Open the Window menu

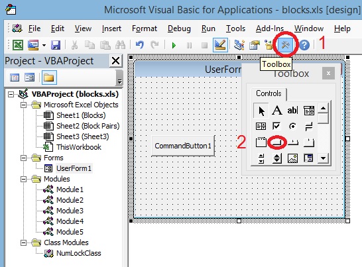tap(309, 28)
